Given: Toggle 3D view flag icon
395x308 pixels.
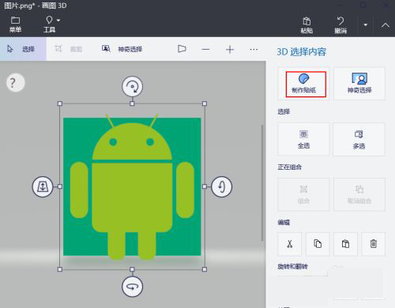Looking at the screenshot, I should click(182, 49).
